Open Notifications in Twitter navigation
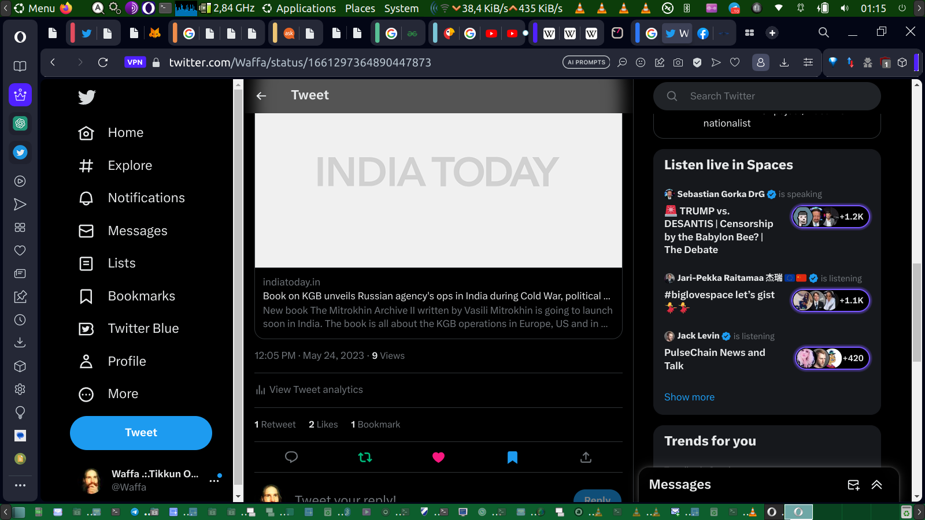925x520 pixels. click(132, 198)
